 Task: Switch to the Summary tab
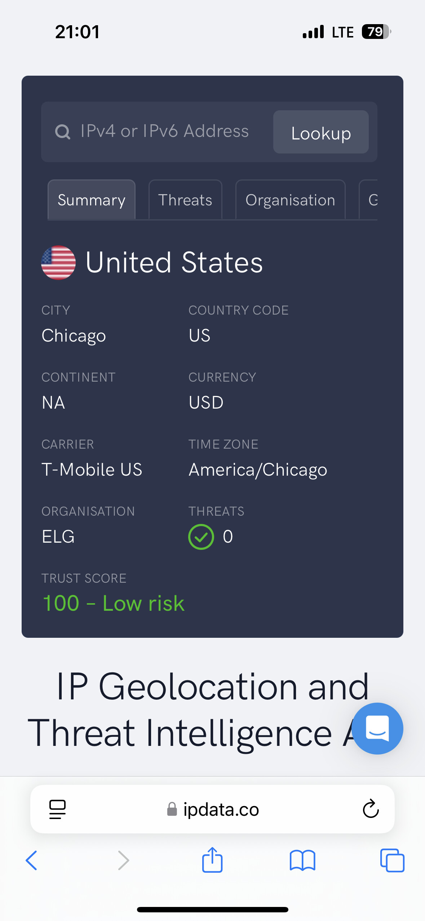click(92, 200)
